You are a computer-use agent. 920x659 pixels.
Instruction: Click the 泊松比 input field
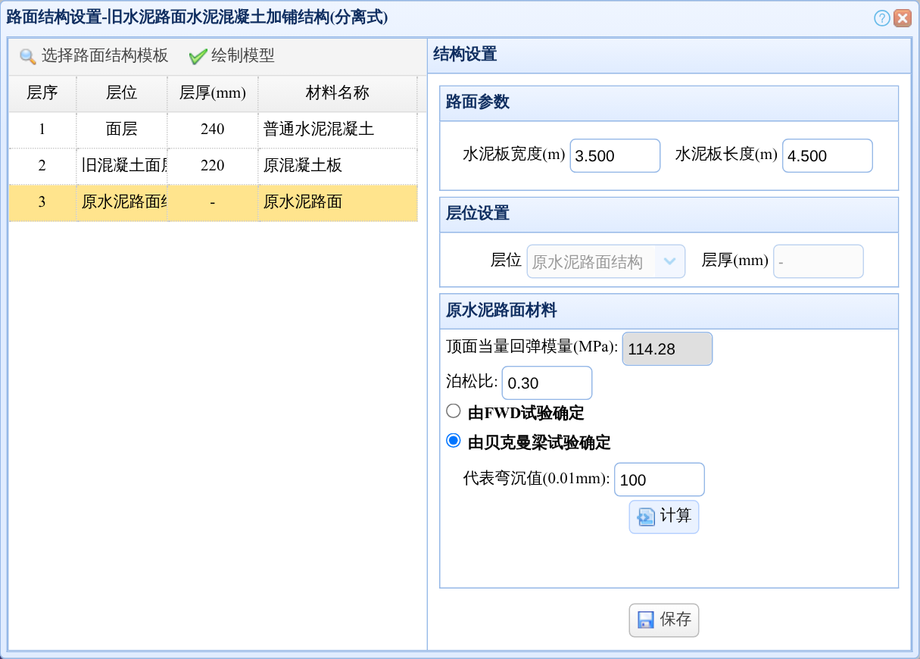click(547, 383)
